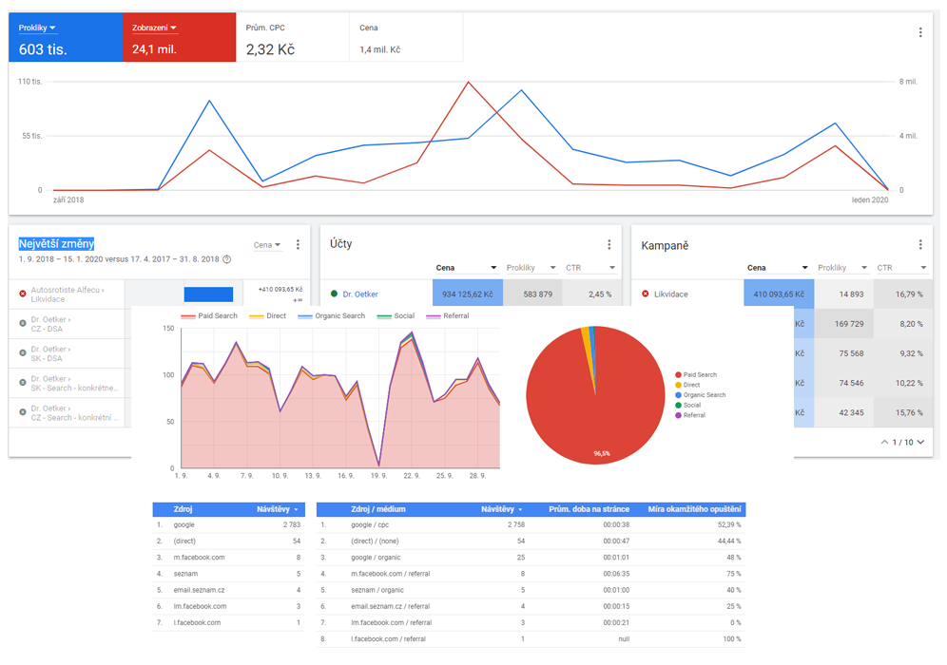
Task: Select the Prům. CPC metric tile
Action: pyautogui.click(x=292, y=38)
